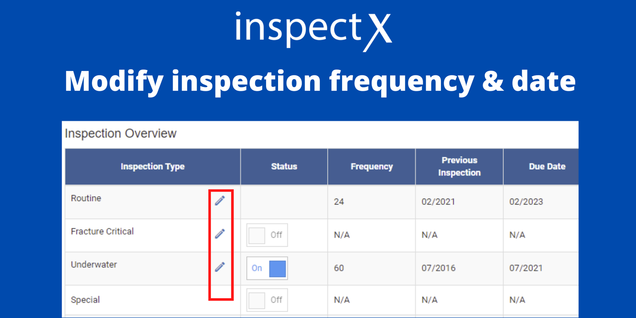Click the inspectX logo
The height and width of the screenshot is (318, 636).
pos(313,30)
